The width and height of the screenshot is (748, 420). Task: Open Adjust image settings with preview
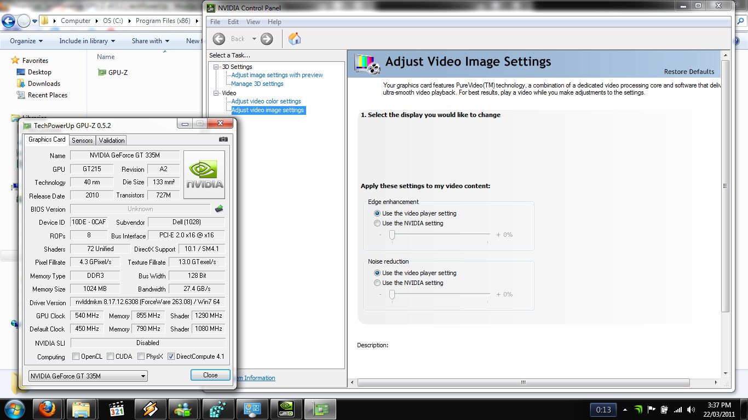coord(277,75)
